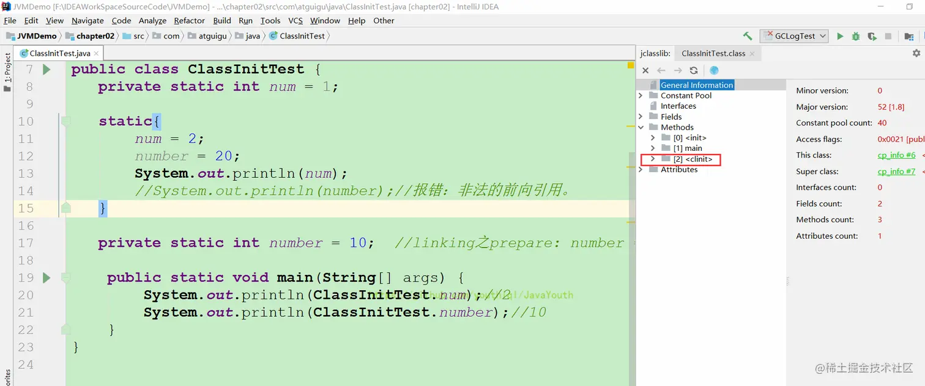Select General Information tree item

(697, 85)
